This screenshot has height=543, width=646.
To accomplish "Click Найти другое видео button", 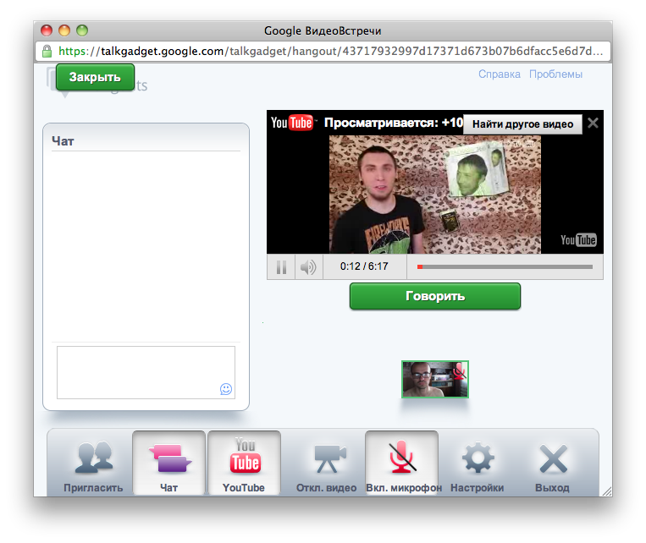I will coord(522,124).
